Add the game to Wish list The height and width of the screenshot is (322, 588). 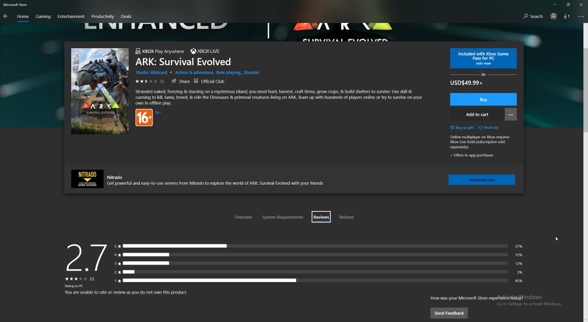488,128
